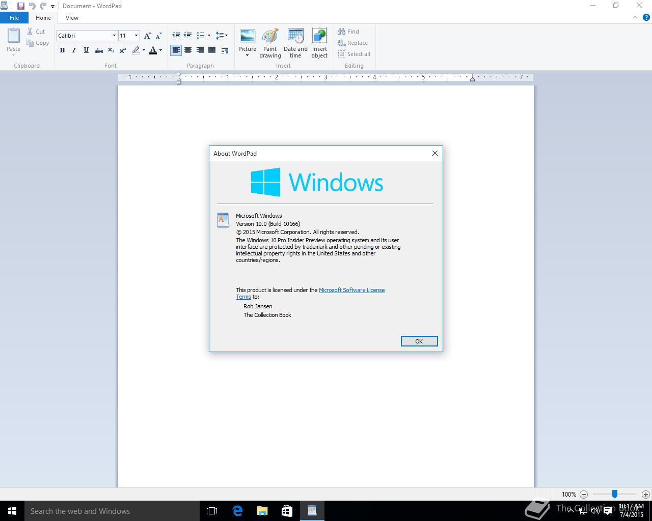Insert Date and time
This screenshot has width=652, height=521.
click(295, 43)
